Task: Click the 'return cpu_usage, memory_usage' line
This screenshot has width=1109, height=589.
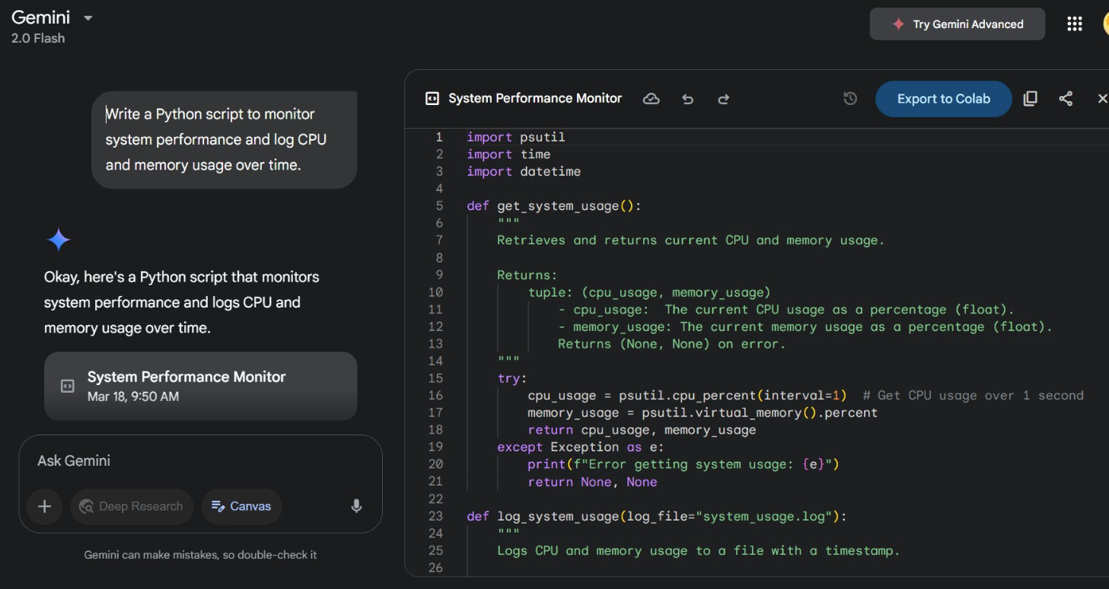Action: [x=642, y=431]
